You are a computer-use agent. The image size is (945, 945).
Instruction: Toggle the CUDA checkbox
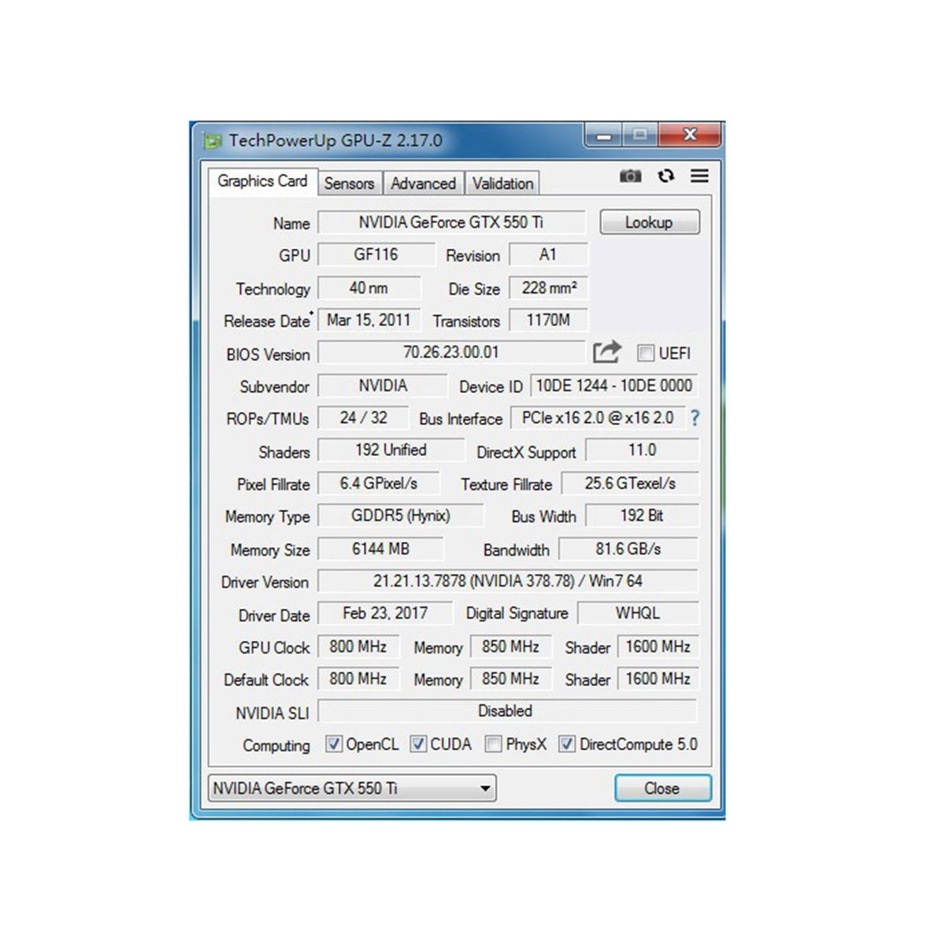[418, 744]
